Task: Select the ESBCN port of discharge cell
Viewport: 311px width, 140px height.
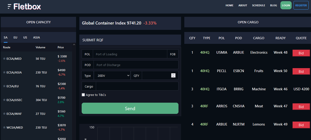Action: (238, 71)
